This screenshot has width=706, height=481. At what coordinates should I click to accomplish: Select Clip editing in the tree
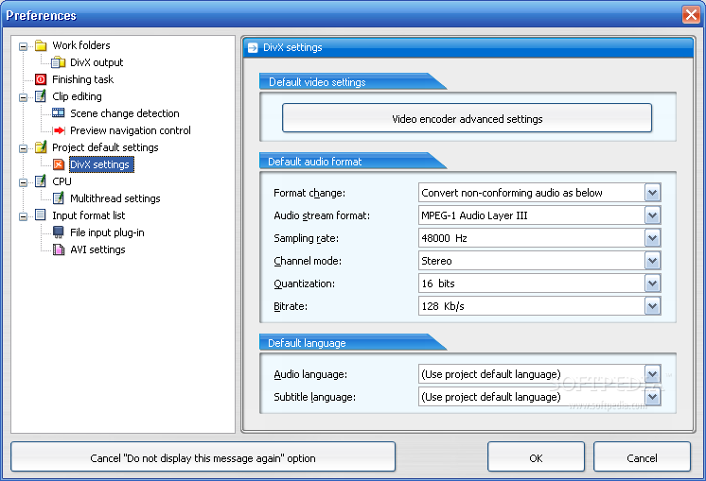[x=77, y=96]
